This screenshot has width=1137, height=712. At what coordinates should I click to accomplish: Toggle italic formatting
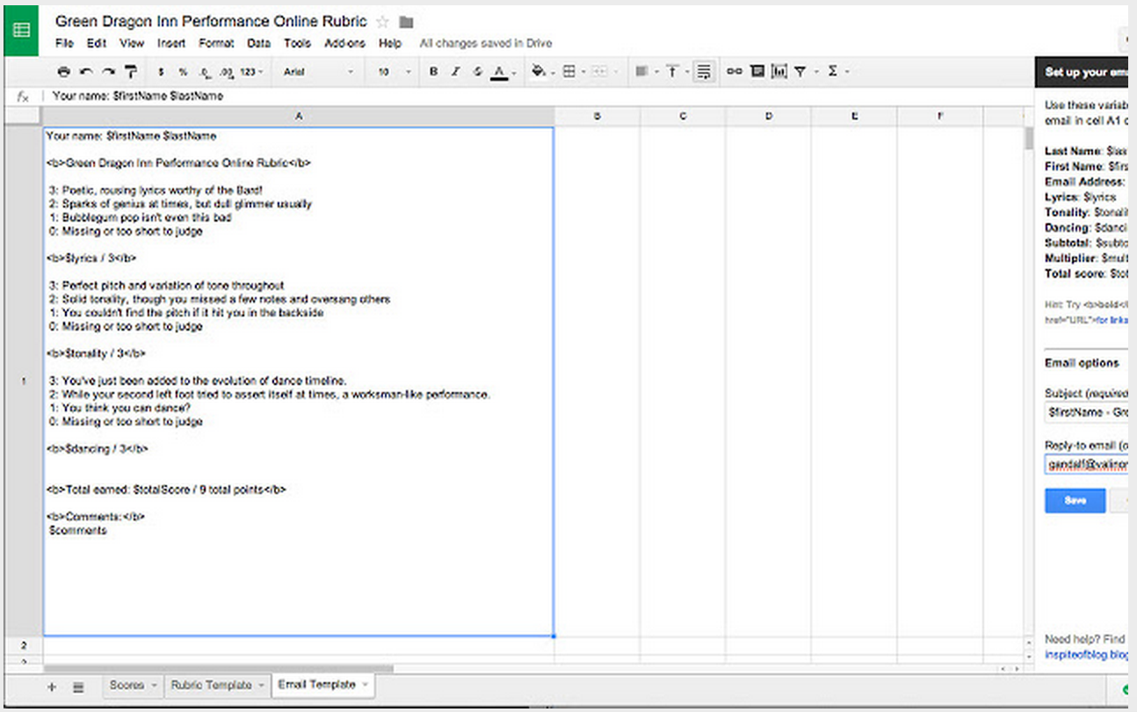(x=454, y=71)
